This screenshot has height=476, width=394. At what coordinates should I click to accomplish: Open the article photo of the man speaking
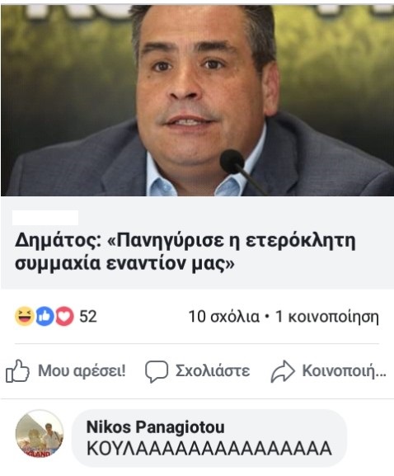(197, 100)
